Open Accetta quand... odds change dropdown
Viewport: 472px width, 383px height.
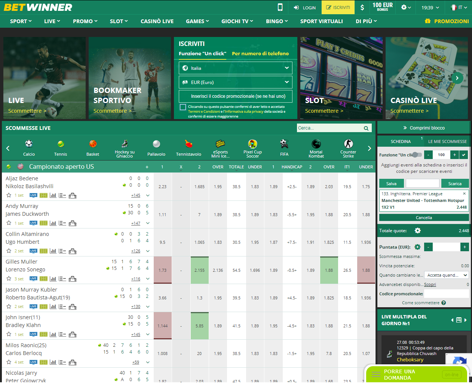pyautogui.click(x=447, y=275)
